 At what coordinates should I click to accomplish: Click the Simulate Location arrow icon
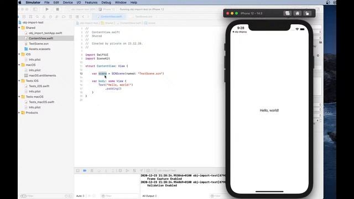coord(142,171)
